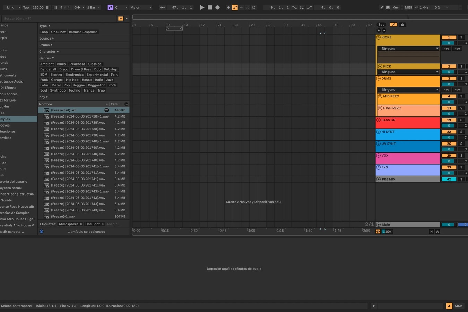This screenshot has width=468, height=312.
Task: Click the MIDI Arrangement Overdub plus icon
Action: click(x=228, y=7)
